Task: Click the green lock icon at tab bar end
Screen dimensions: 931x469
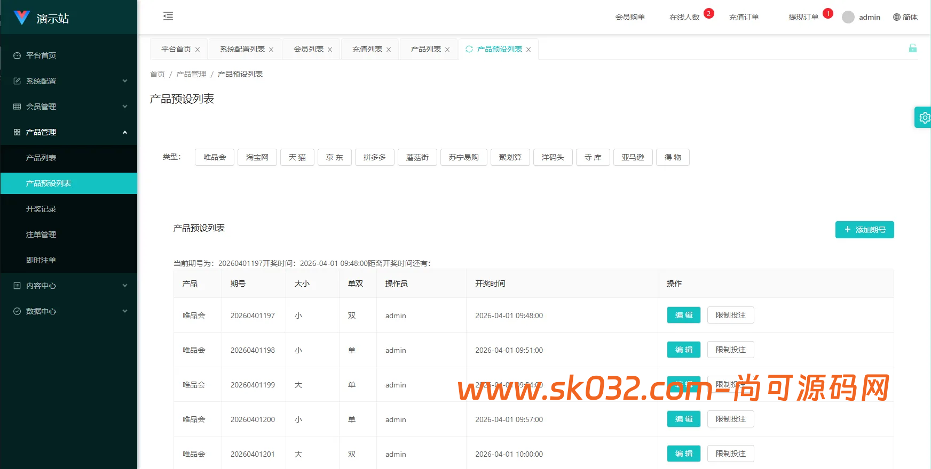Action: pyautogui.click(x=913, y=48)
